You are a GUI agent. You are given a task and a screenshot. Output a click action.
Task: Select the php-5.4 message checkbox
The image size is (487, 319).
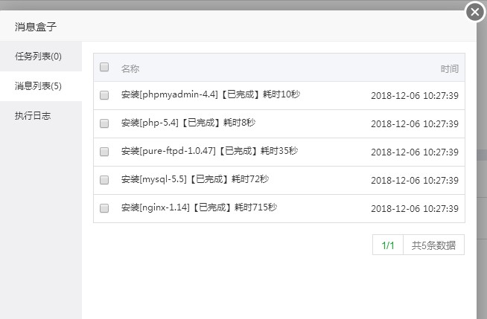tap(104, 123)
